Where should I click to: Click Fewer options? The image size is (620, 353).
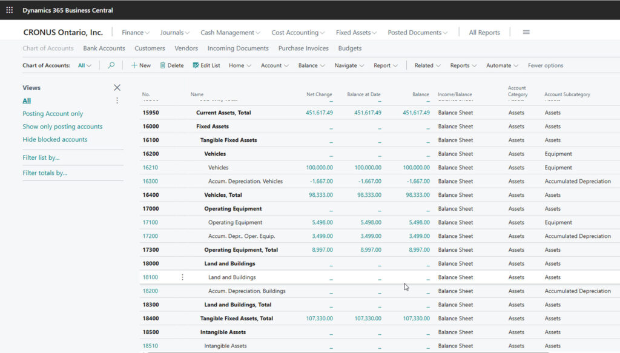546,65
